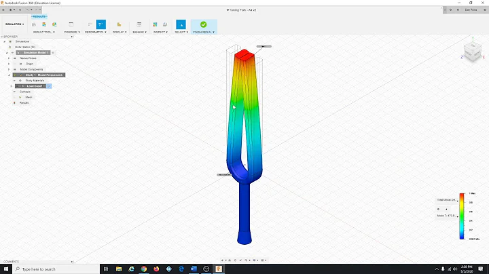Viewport: 489px width, 274px height.
Task: Click the middle Result Tools colored icon
Action: [44, 24]
